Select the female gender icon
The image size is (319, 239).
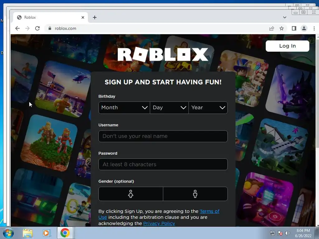tap(131, 194)
